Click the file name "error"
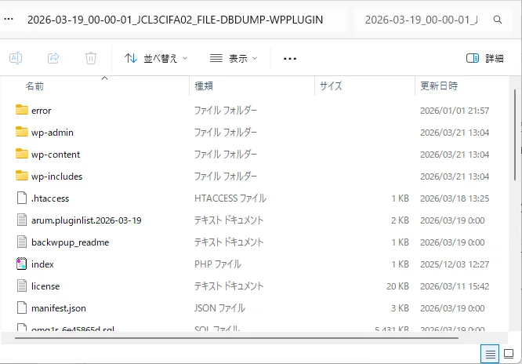This screenshot has width=522, height=364. [42, 111]
